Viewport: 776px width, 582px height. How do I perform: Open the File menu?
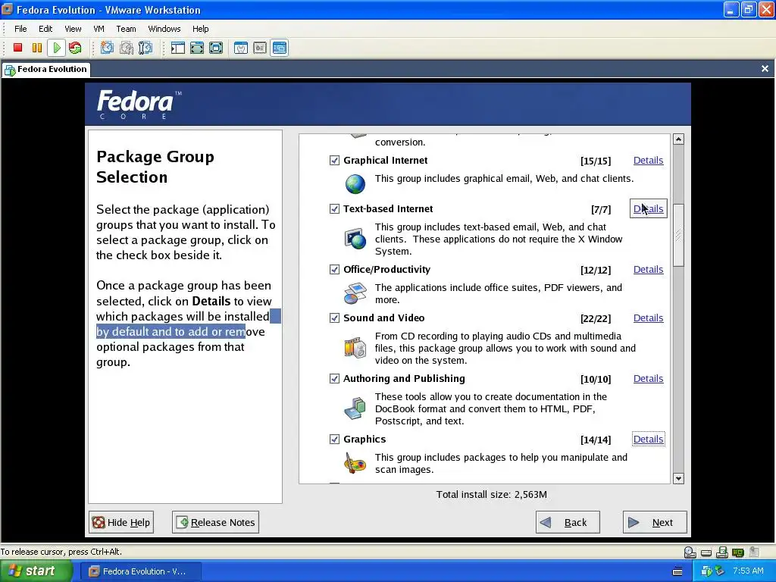20,29
